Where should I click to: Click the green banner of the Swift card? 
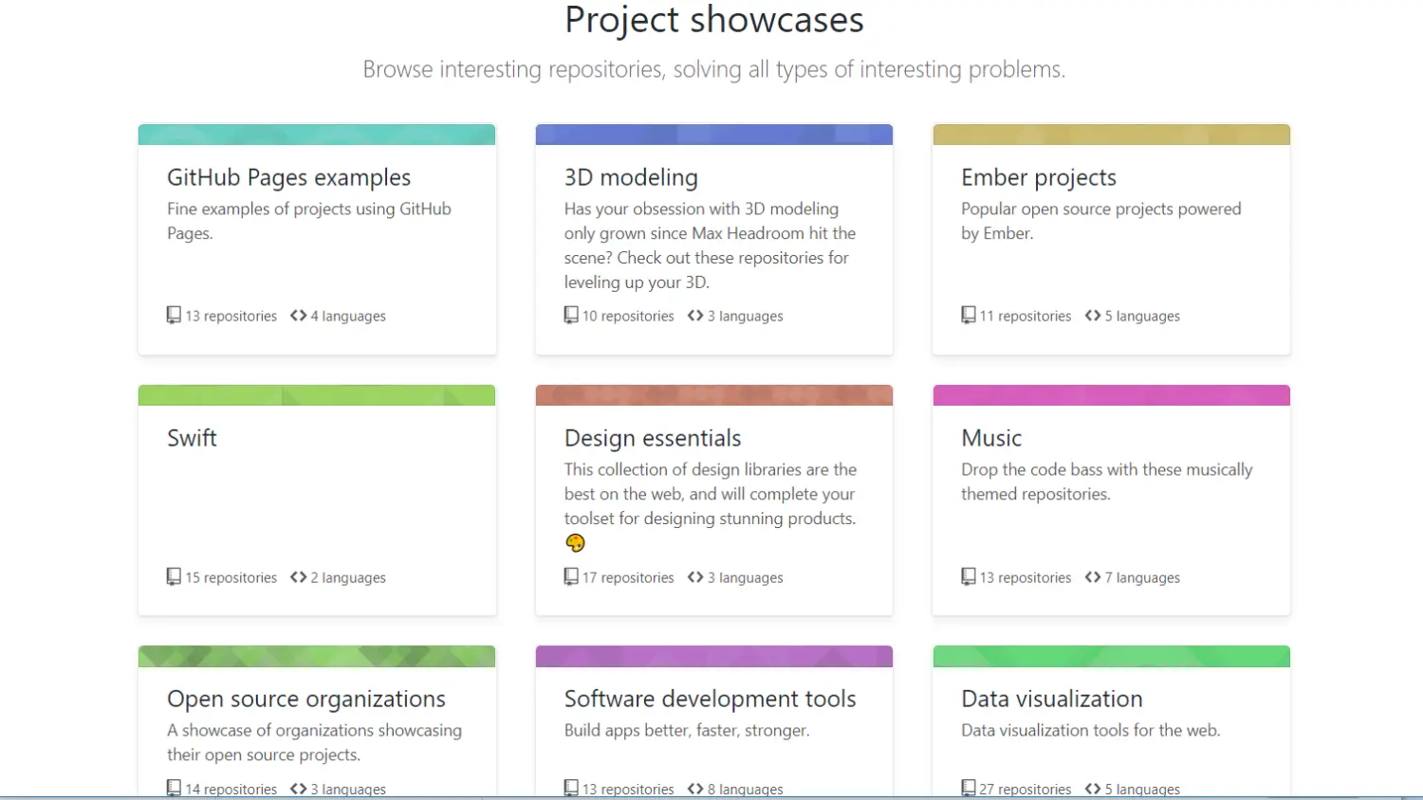coord(317,395)
